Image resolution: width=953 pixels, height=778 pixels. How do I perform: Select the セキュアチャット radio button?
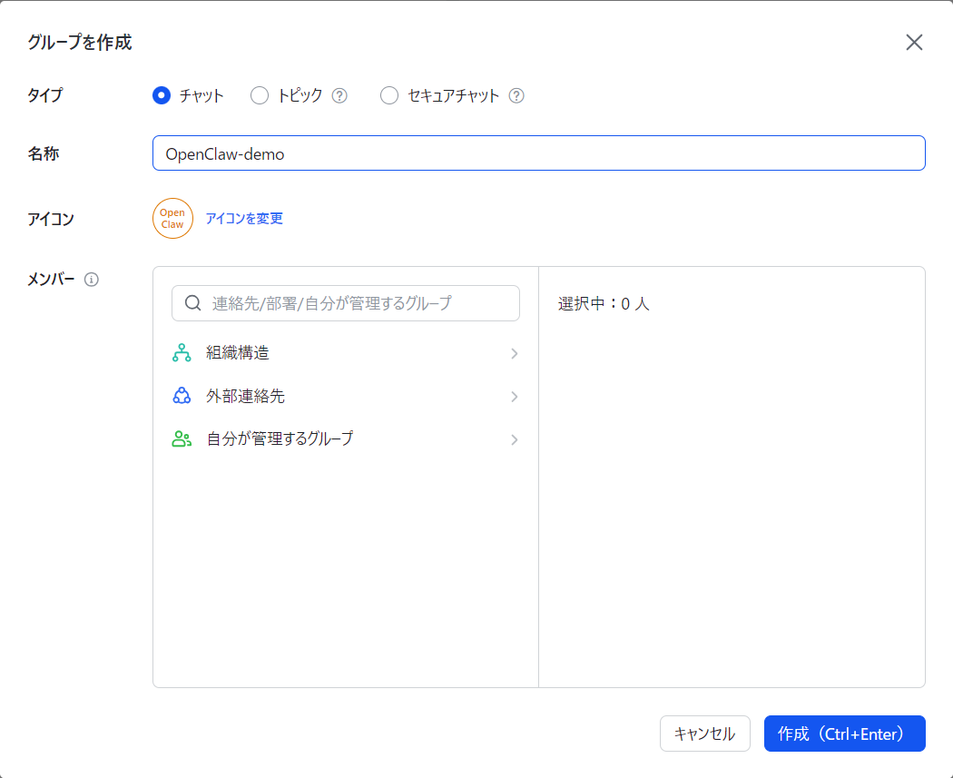389,95
